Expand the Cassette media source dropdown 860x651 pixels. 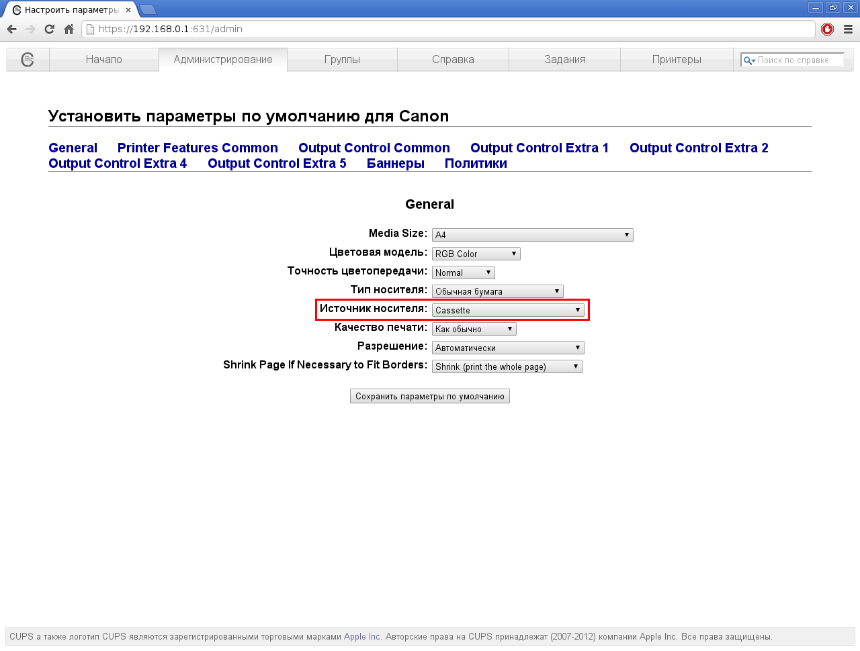[508, 310]
